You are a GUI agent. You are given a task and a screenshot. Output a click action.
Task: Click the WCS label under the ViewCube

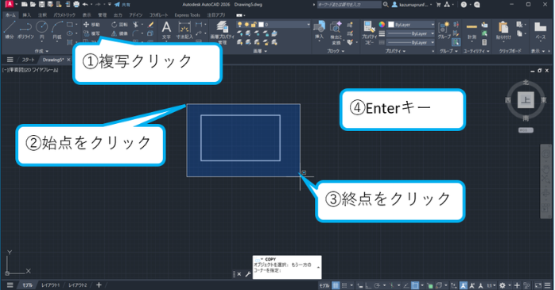coord(526,130)
